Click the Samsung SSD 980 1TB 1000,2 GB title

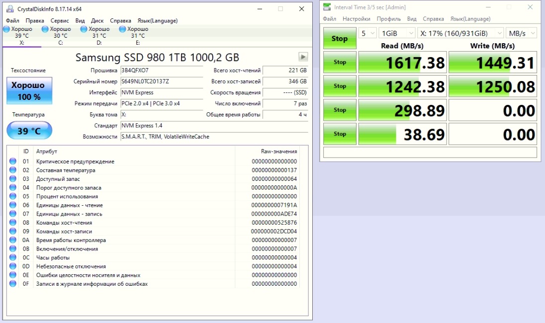(157, 57)
